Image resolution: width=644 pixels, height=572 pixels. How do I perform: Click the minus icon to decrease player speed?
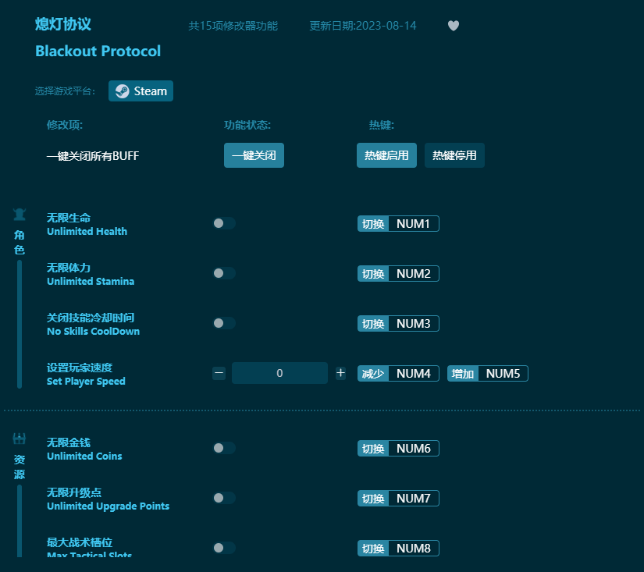(x=219, y=373)
